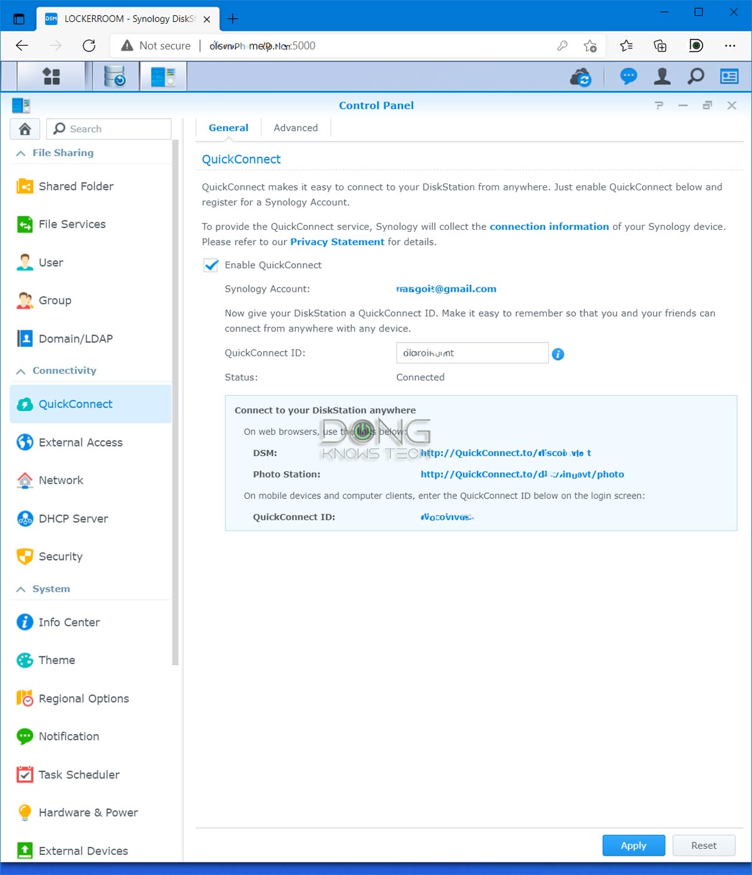Click QuickConnect ID info icon
The height and width of the screenshot is (875, 752).
(x=558, y=354)
